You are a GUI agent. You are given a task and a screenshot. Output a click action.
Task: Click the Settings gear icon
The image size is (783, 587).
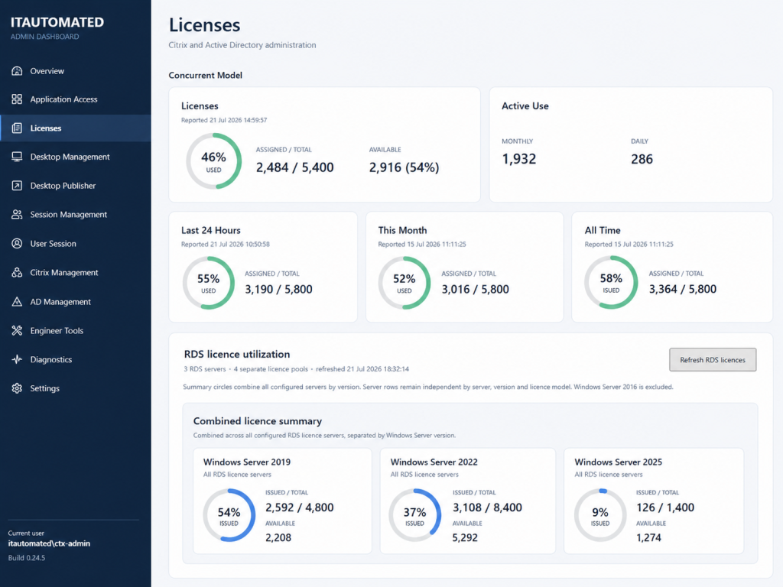[x=17, y=388]
